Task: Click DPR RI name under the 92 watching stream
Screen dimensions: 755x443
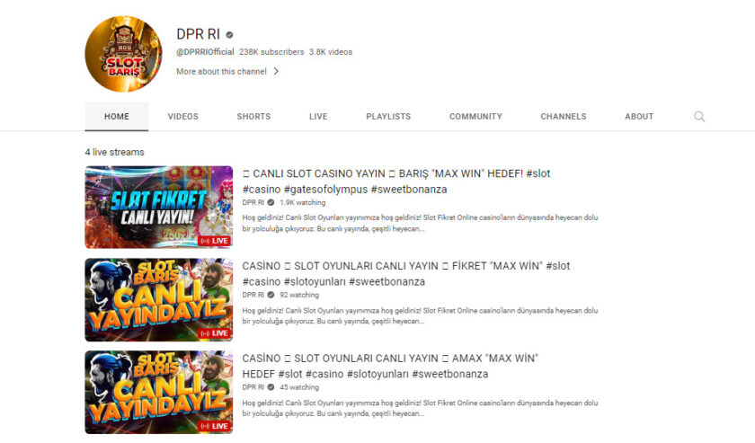Action: coord(253,295)
